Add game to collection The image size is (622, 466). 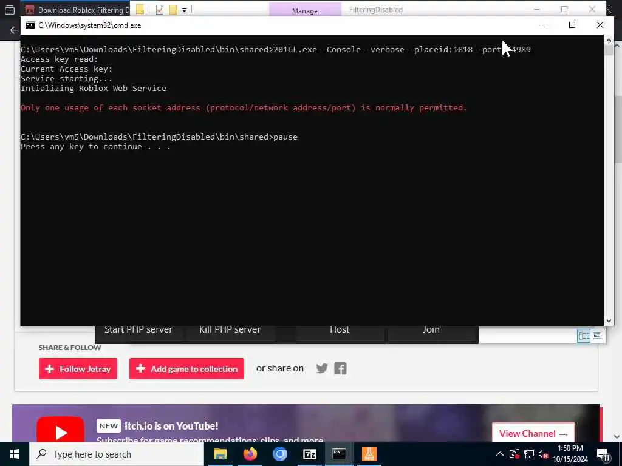pos(187,368)
